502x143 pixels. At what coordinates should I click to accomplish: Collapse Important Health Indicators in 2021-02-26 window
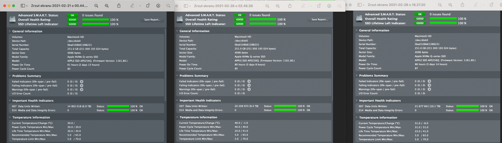tap(177, 100)
